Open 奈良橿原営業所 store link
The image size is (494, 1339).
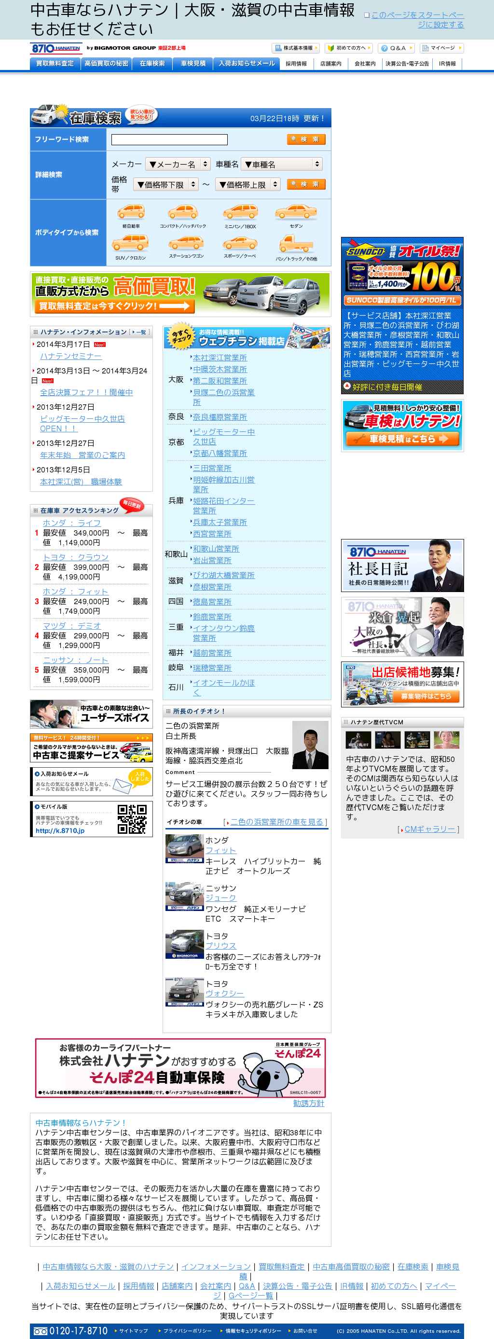(220, 417)
